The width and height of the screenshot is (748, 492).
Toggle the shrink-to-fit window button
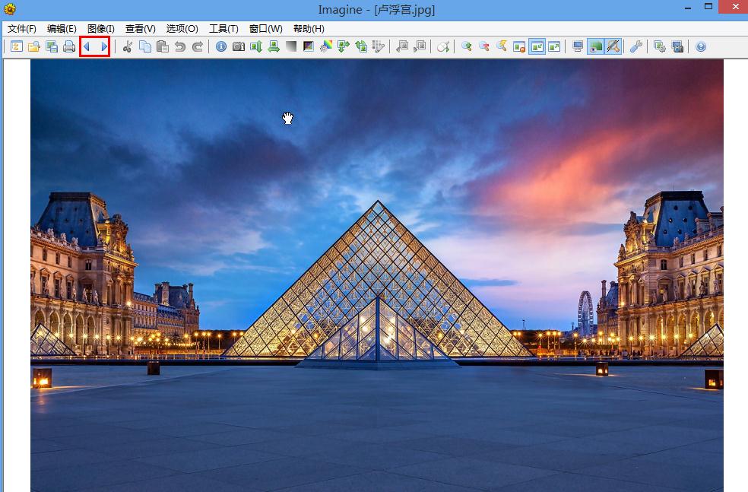[537, 46]
